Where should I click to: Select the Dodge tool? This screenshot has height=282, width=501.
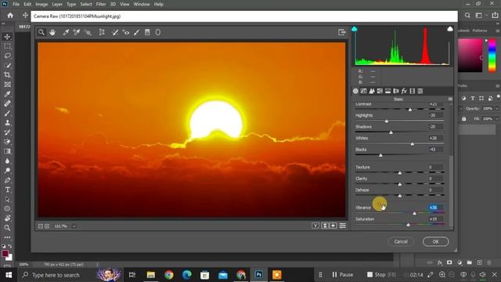coord(7,171)
